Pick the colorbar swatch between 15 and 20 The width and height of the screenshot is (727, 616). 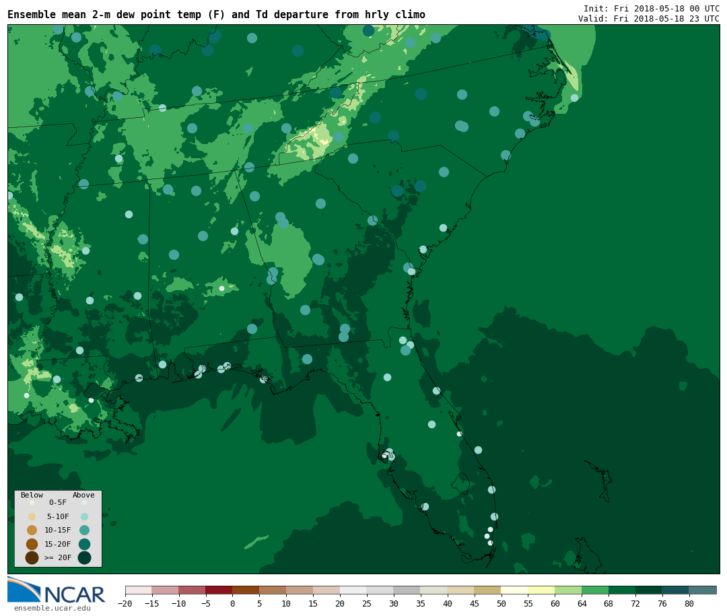point(327,590)
